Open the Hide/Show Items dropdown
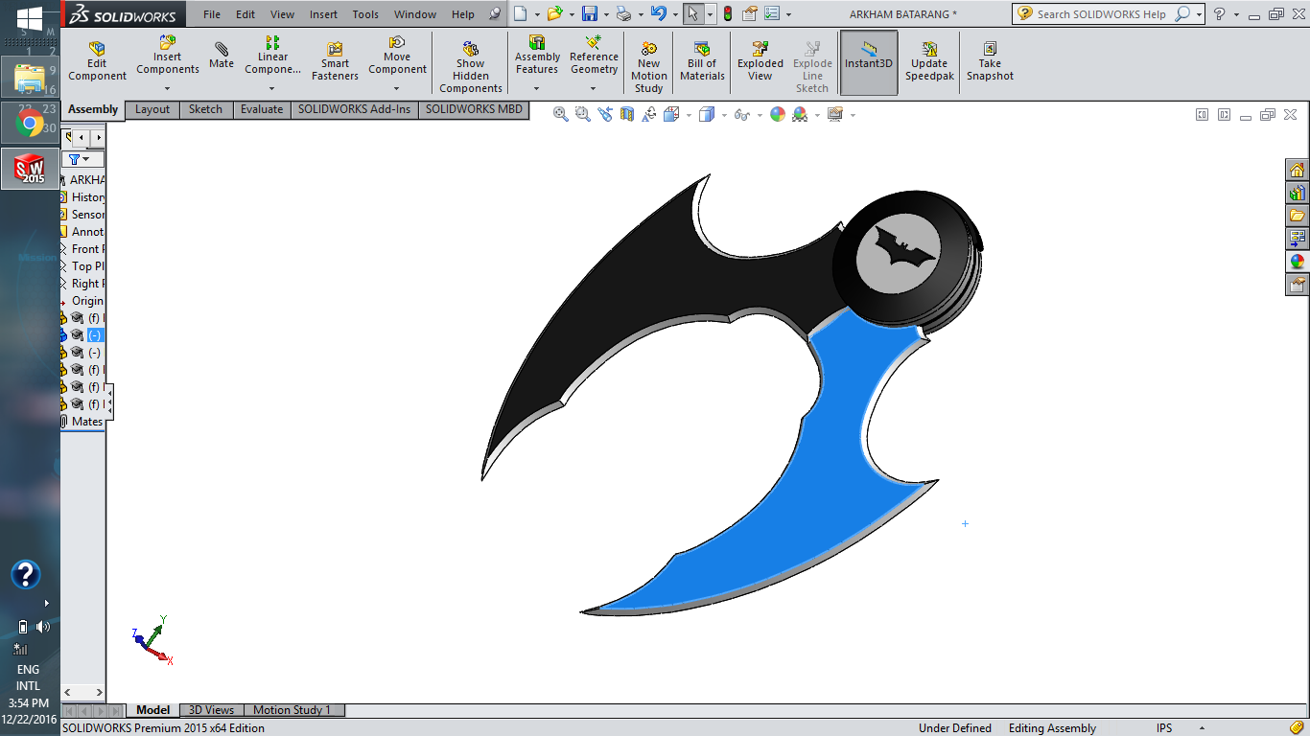This screenshot has width=1310, height=736. [x=760, y=115]
